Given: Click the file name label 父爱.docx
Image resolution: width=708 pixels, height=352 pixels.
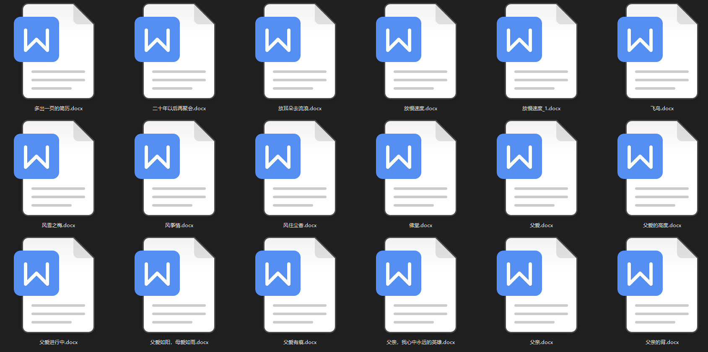Looking at the screenshot, I should pyautogui.click(x=542, y=225).
